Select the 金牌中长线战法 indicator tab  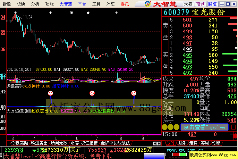pyautogui.click(x=115, y=143)
